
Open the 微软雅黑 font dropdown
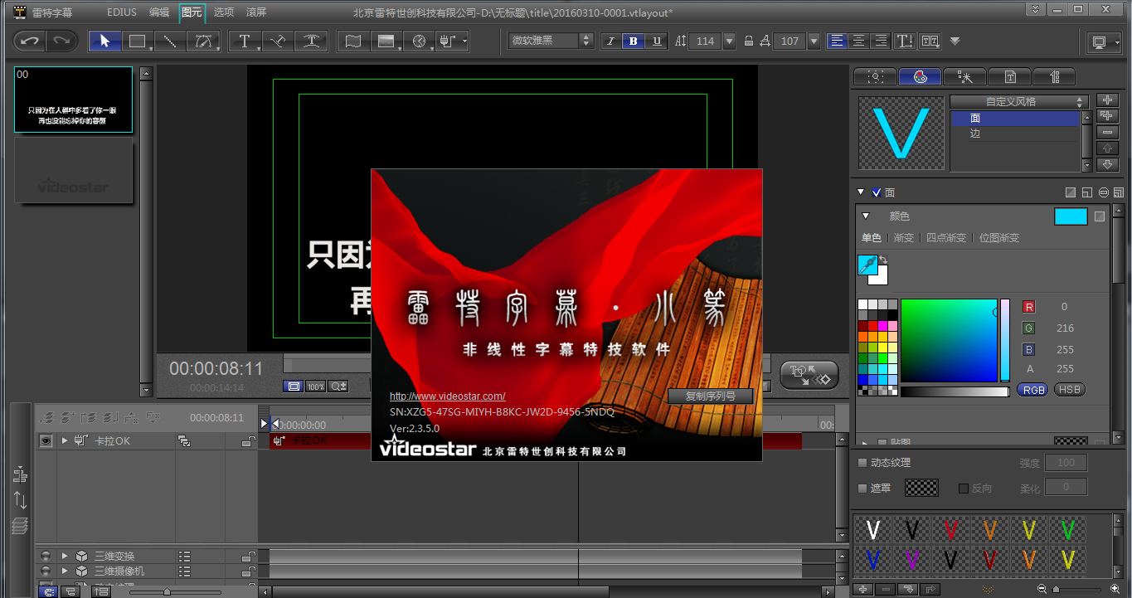click(x=551, y=41)
